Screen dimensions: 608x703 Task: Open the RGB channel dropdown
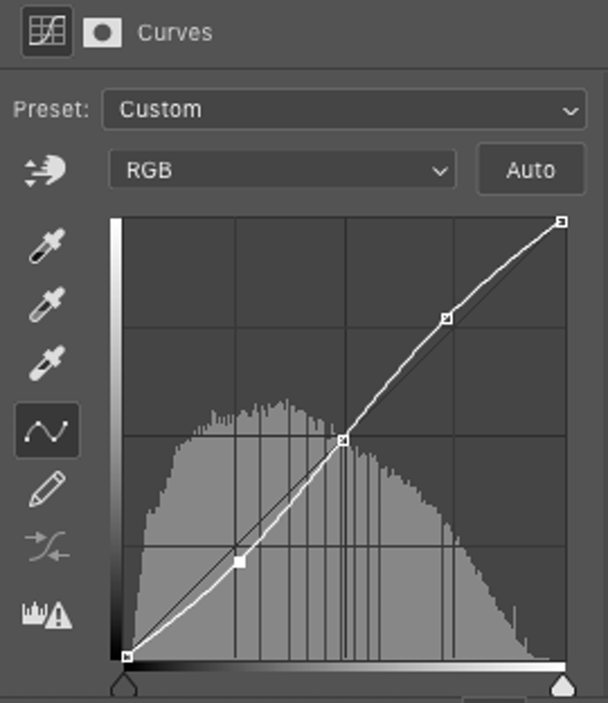282,170
